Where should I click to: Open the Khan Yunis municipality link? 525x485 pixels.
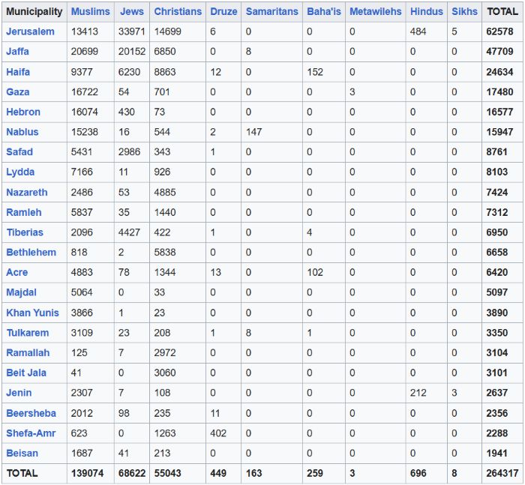pos(32,313)
